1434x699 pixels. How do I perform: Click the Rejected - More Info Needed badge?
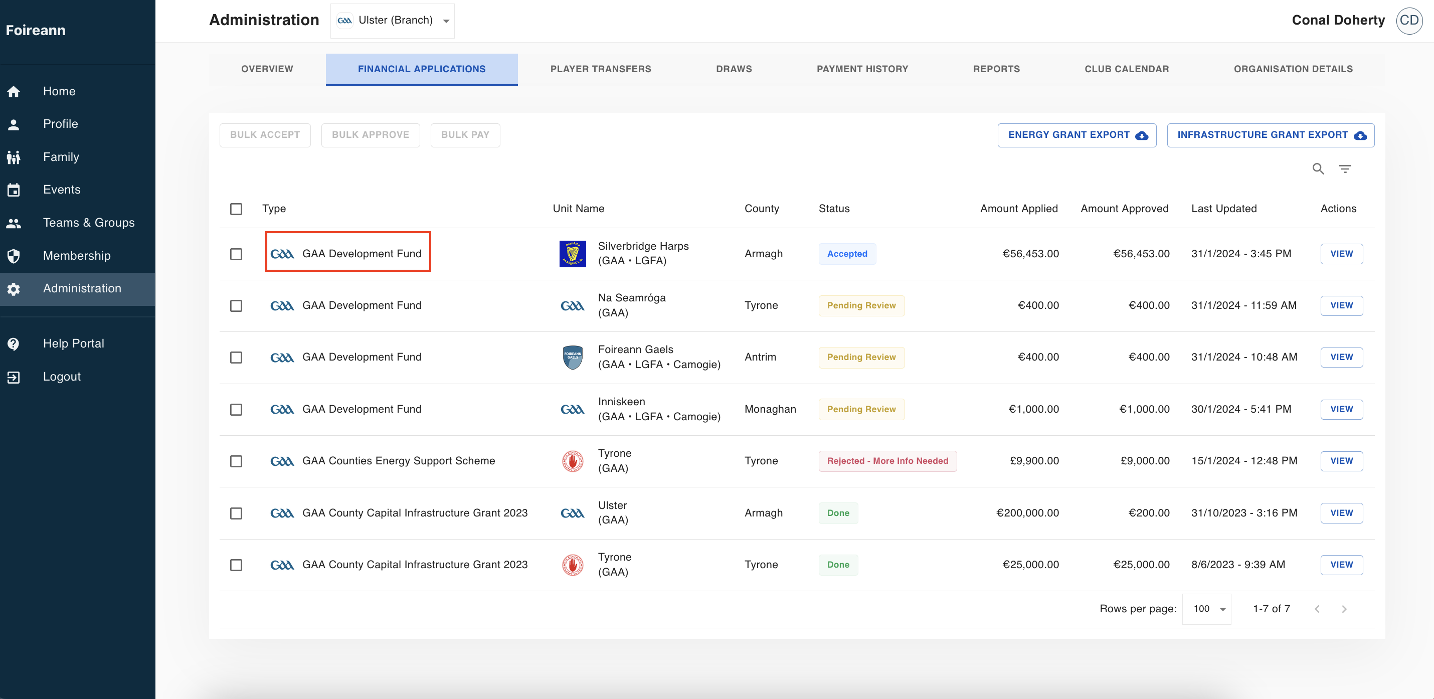tap(887, 461)
